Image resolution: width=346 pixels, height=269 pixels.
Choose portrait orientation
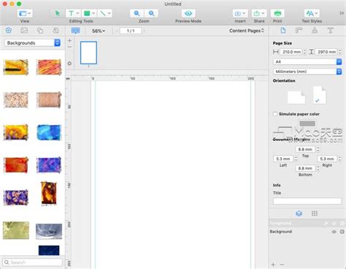(x=319, y=95)
